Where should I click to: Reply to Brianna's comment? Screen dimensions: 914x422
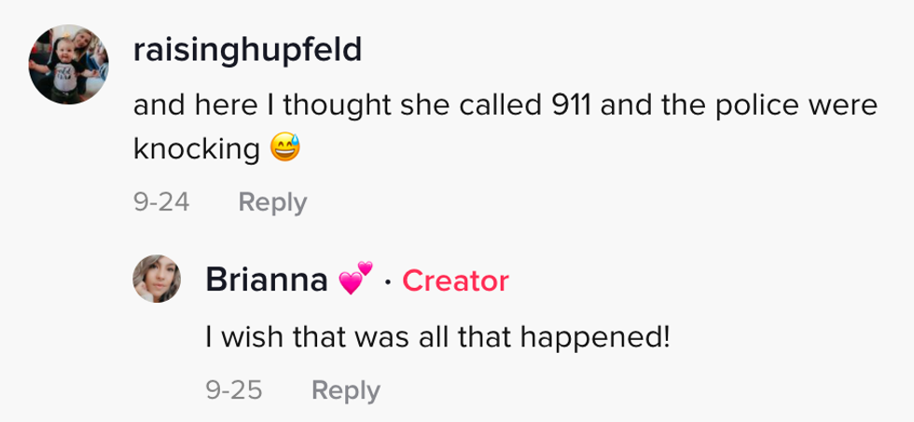(x=345, y=390)
